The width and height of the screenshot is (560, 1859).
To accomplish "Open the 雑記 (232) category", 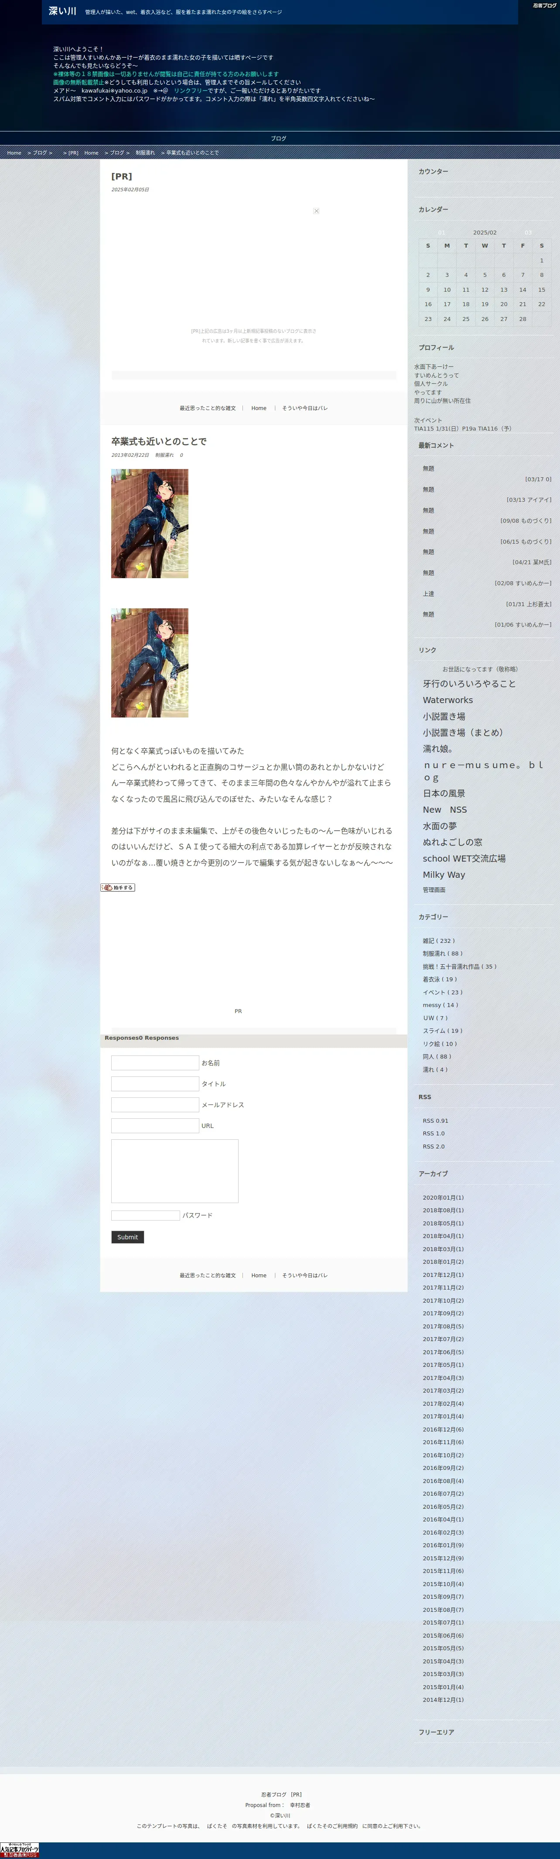I will pyautogui.click(x=439, y=941).
